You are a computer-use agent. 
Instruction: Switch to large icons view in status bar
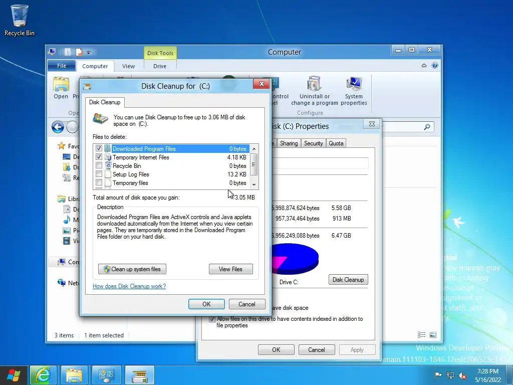click(x=432, y=334)
